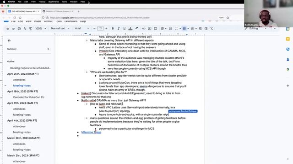Activate the paint format tool
This screenshot has width=293, height=164.
click(x=31, y=29)
